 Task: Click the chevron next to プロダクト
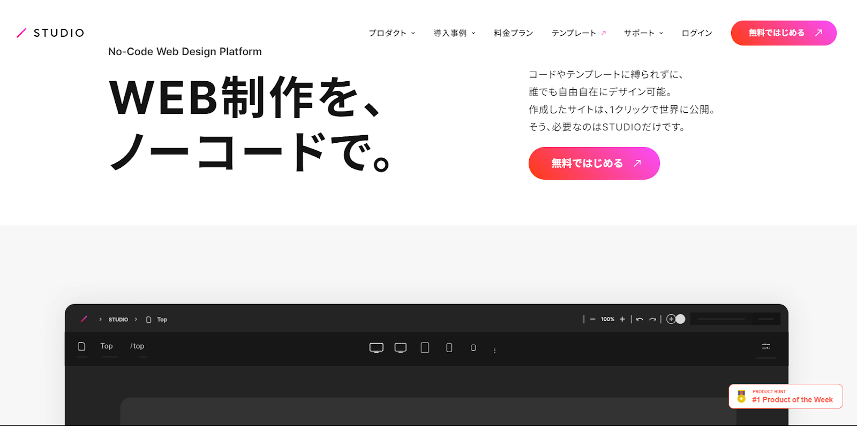point(413,33)
